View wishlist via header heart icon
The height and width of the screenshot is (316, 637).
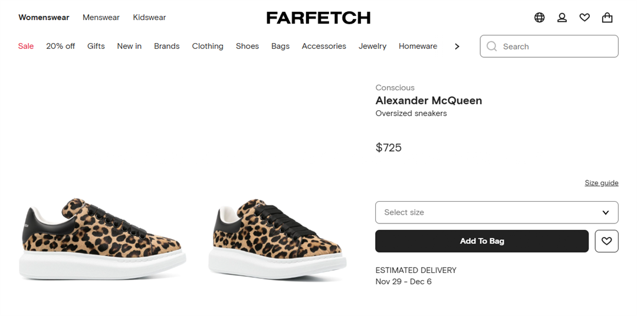[x=585, y=18]
